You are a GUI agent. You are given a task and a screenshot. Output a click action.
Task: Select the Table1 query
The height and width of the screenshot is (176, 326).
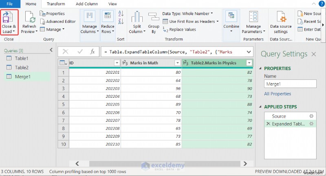coord(27,58)
